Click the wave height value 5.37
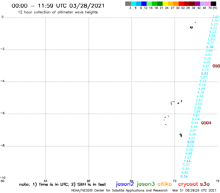 coord(186,165)
